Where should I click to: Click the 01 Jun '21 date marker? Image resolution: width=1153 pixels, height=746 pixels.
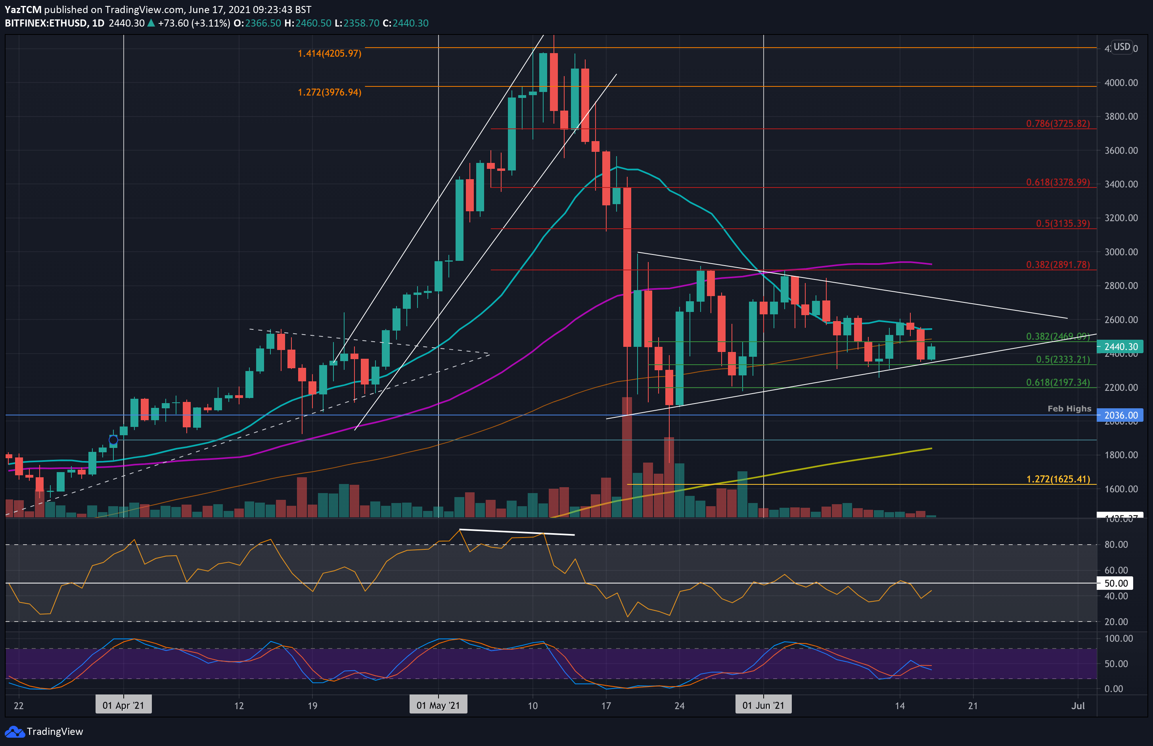point(764,705)
